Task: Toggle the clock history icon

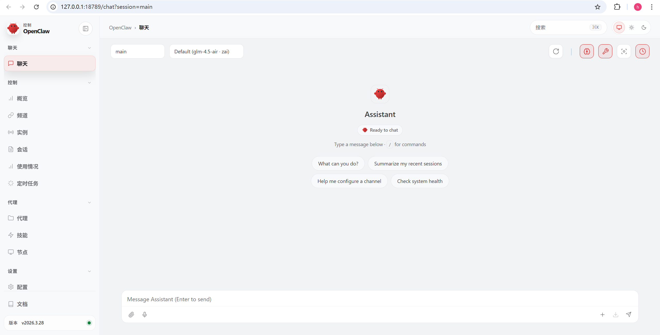Action: tap(642, 52)
